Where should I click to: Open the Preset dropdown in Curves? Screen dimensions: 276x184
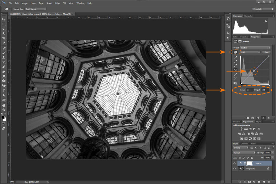(x=255, y=48)
